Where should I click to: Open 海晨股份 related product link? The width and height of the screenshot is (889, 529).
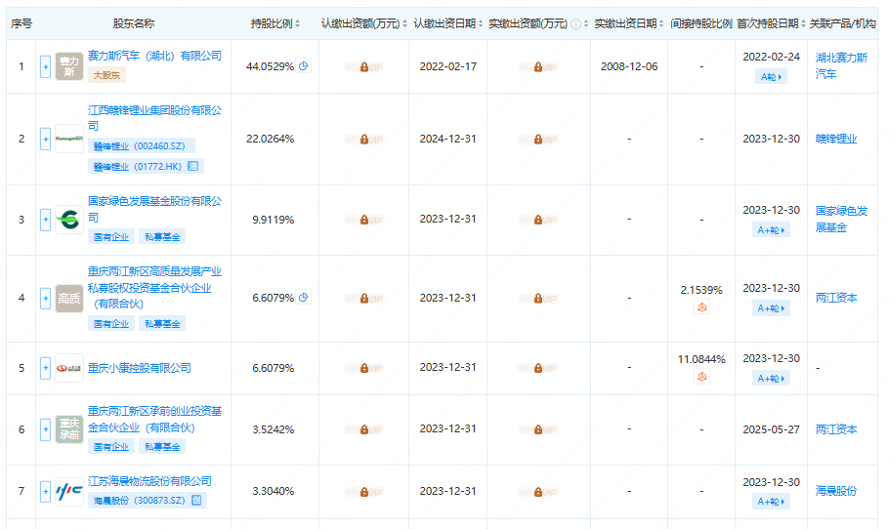pos(836,491)
